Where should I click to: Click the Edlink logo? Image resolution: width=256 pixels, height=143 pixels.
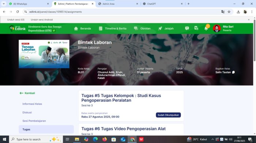click(x=18, y=28)
